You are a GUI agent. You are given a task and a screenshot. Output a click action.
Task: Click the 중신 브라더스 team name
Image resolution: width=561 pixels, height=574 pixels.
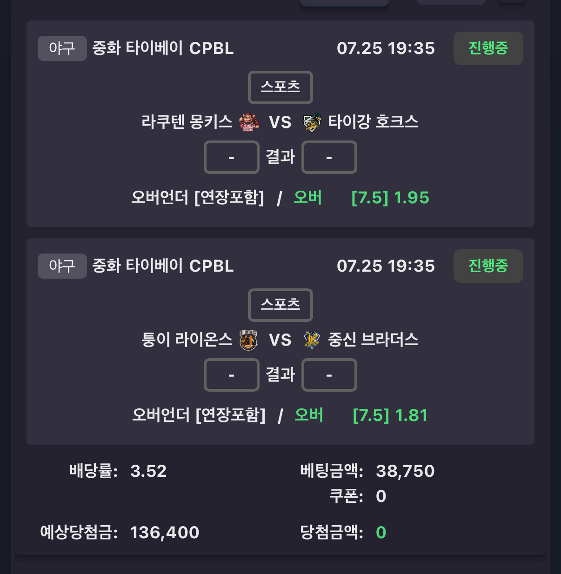tap(373, 340)
